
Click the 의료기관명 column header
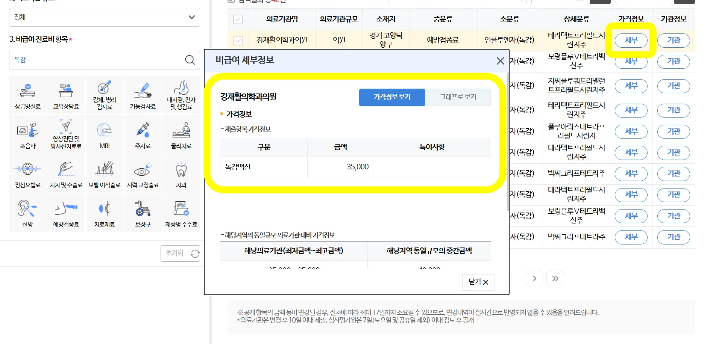(x=282, y=19)
